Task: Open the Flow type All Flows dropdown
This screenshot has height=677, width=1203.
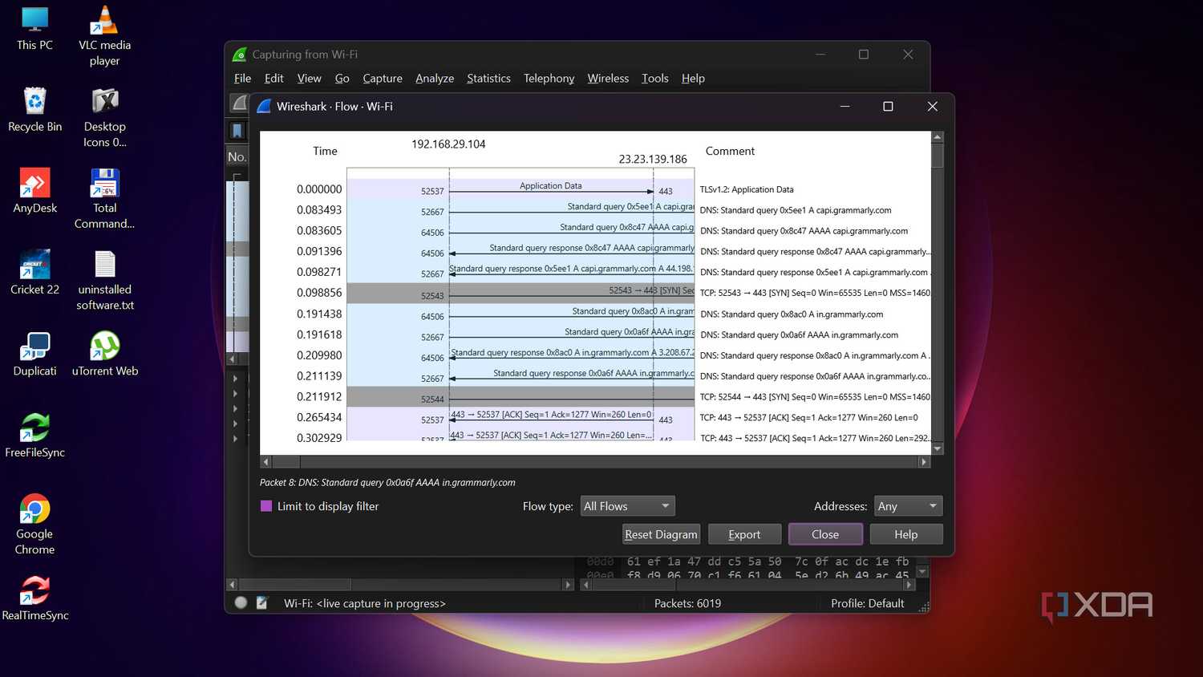Action: [x=627, y=506]
